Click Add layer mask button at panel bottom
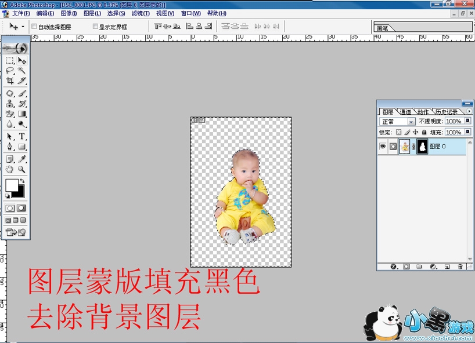The height and width of the screenshot is (343, 475). tap(406, 267)
